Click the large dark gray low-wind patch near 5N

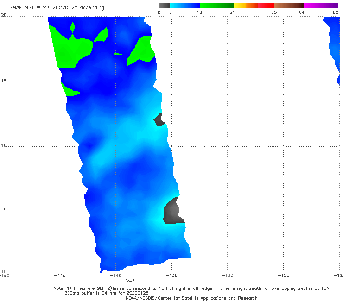coord(172,212)
